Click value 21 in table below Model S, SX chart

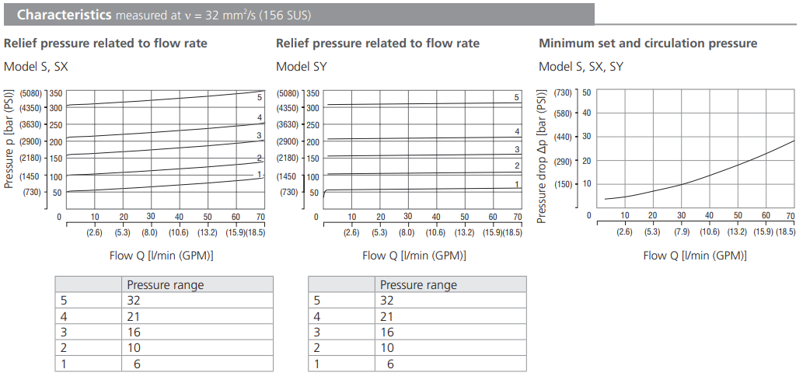click(134, 316)
